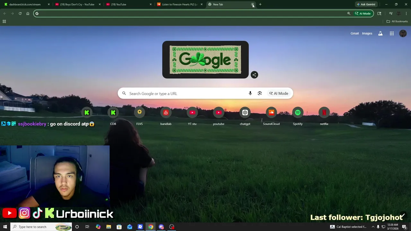Screen dimensions: 411x231
Task: Click the Windows taskbar search box
Action: pos(42,227)
